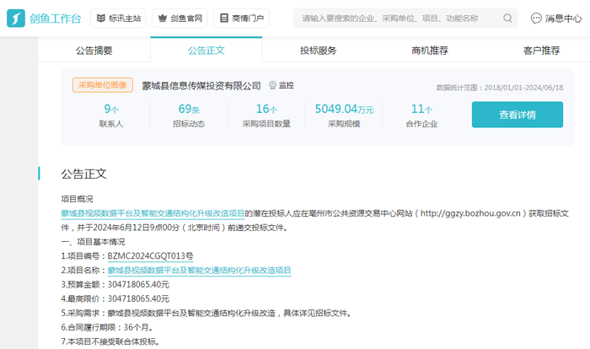Open the 投标服务 tab

(x=318, y=51)
